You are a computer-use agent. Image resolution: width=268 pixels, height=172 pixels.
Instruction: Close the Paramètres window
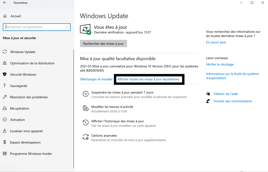(263, 3)
